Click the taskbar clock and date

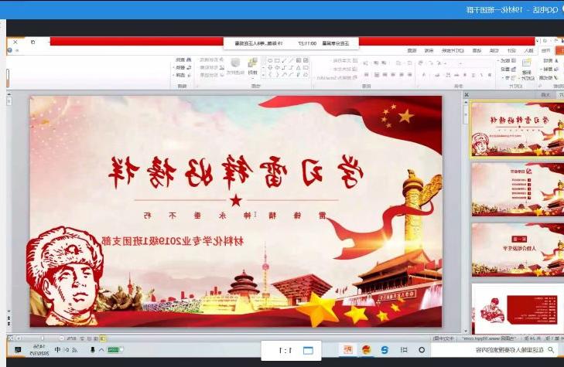[x=39, y=350]
